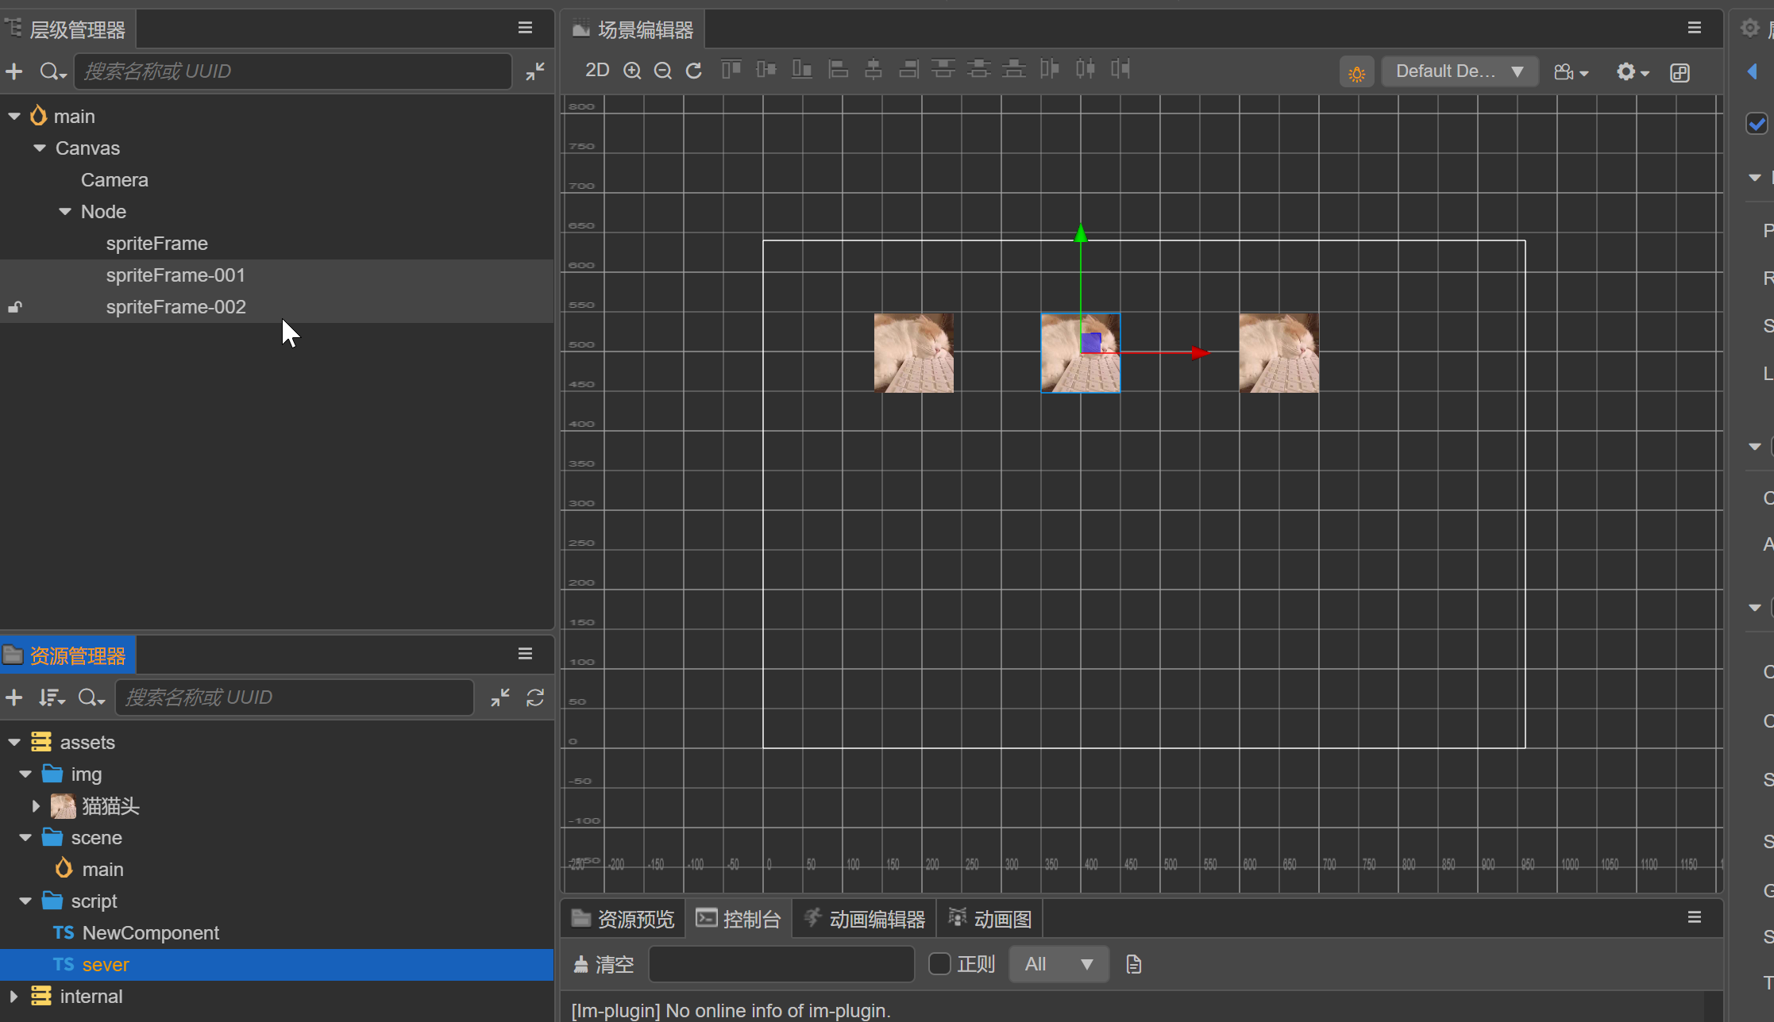
Task: Refresh the assets panel
Action: point(535,697)
